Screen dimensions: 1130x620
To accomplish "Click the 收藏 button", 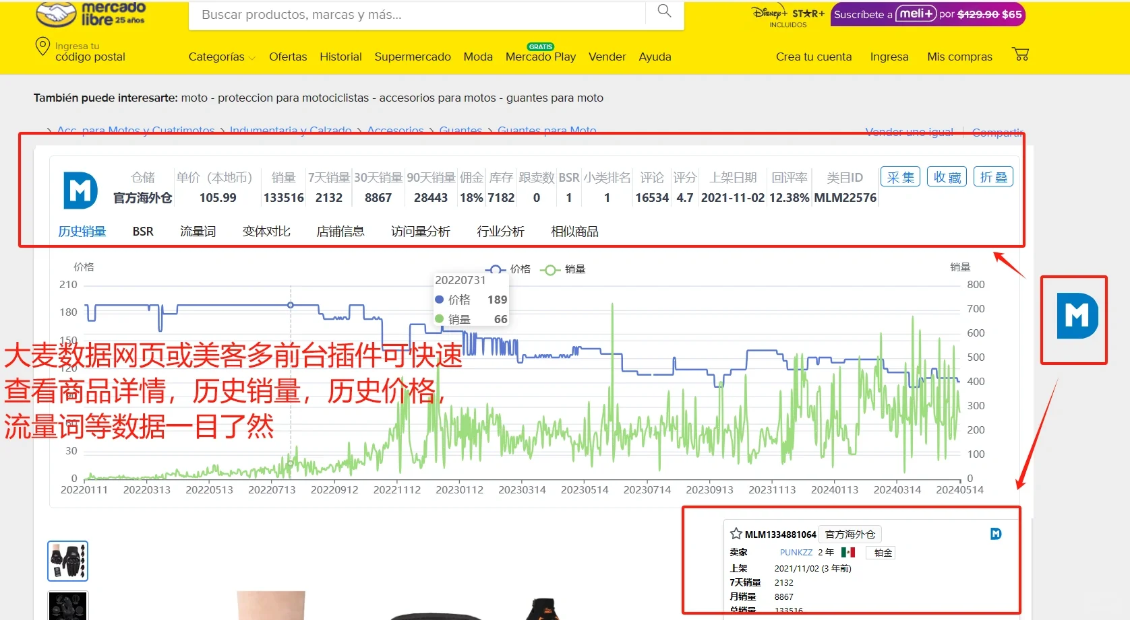I will [947, 177].
